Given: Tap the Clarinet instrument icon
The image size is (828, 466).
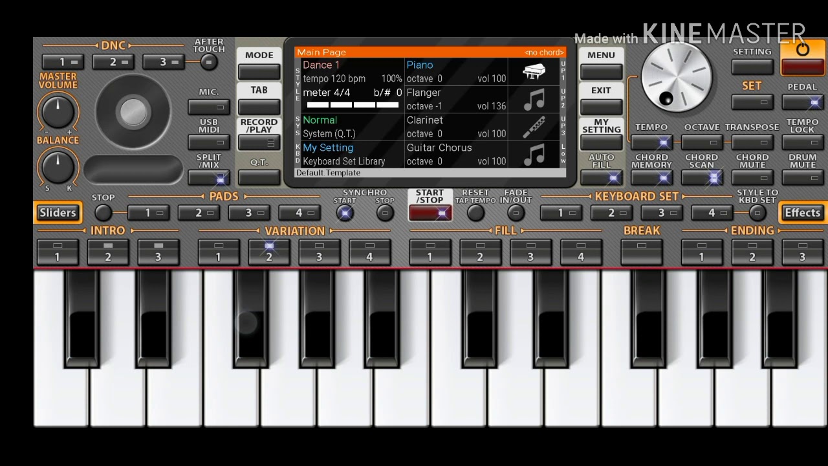Looking at the screenshot, I should [x=534, y=127].
